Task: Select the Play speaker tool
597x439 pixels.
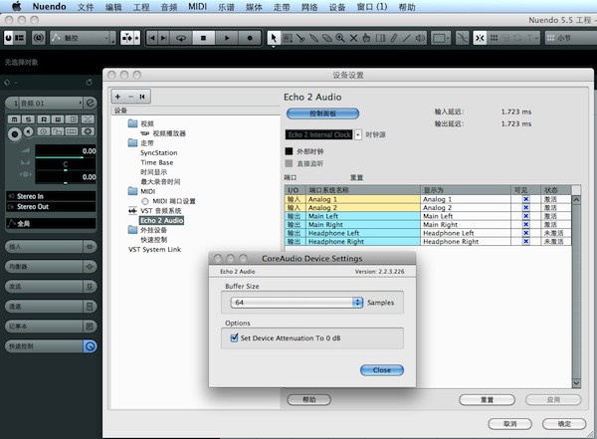Action: 420,38
